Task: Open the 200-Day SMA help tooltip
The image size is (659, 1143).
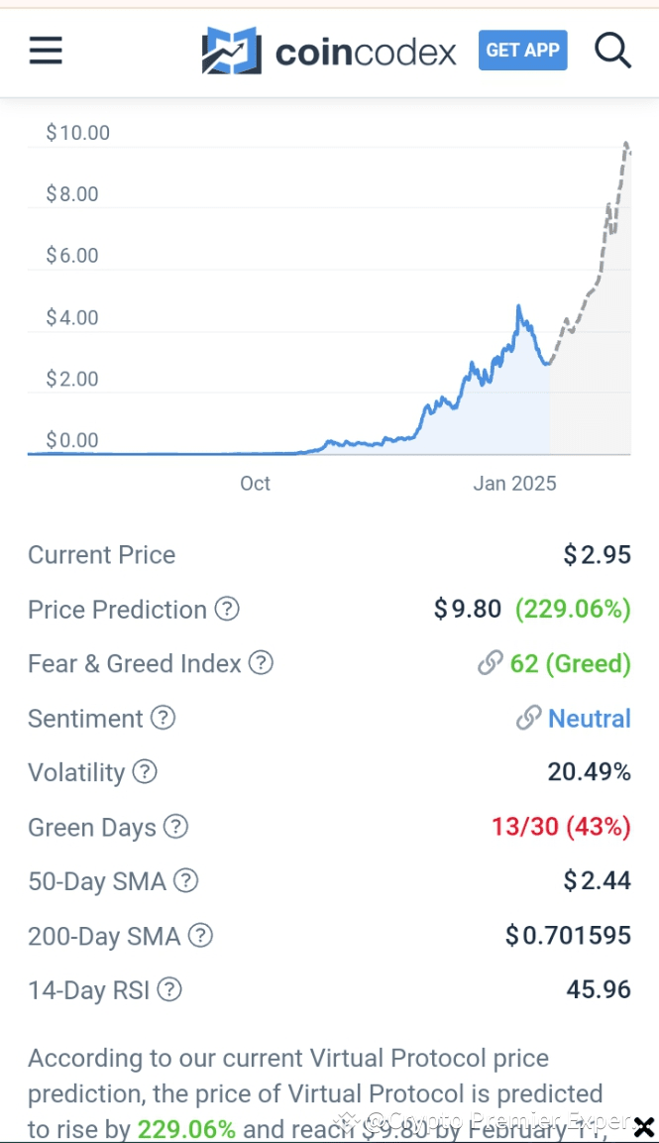Action: 200,935
